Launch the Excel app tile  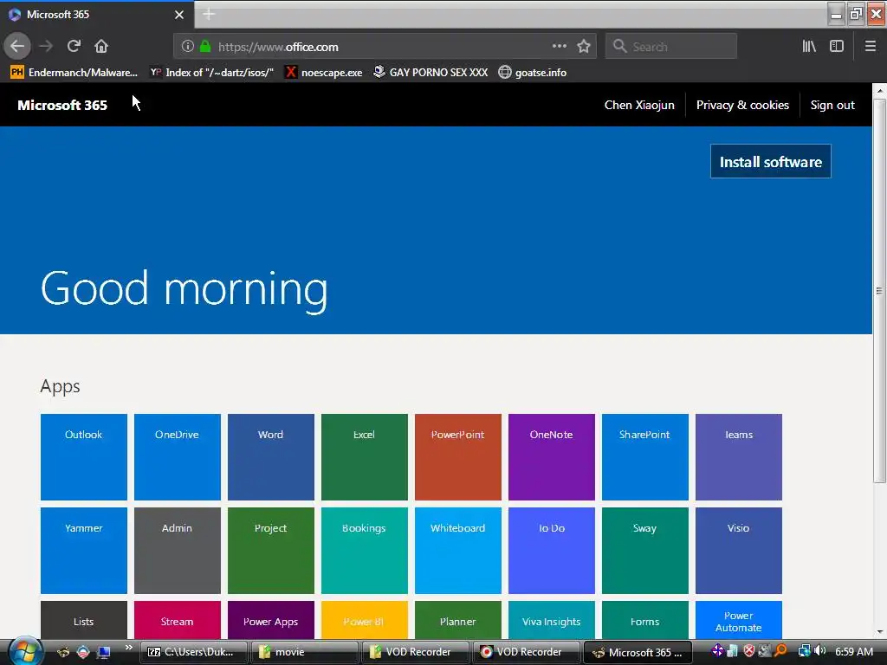point(365,457)
